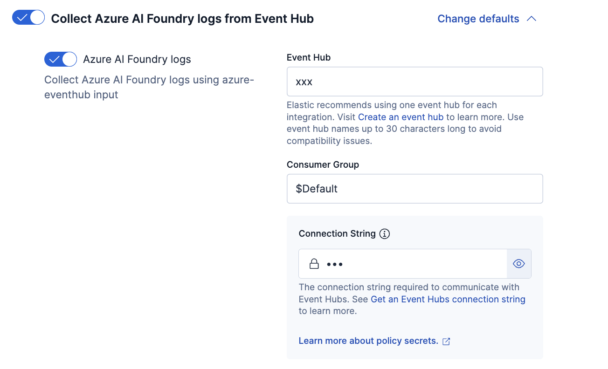
Task: Click the Change defaults text
Action: click(478, 19)
